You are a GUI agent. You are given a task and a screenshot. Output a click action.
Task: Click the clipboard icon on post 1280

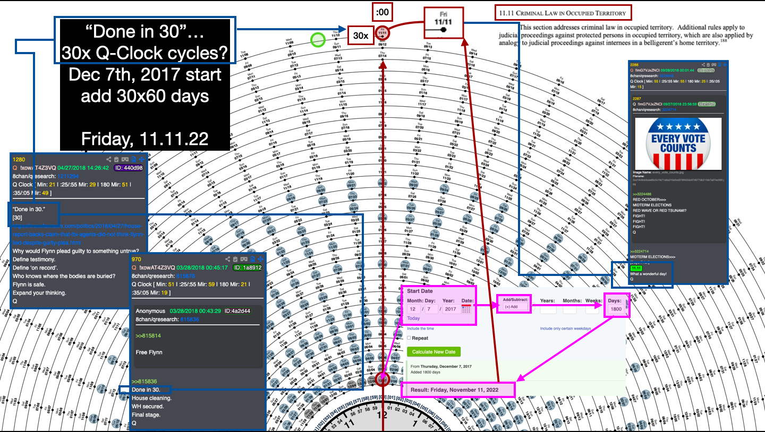[116, 159]
